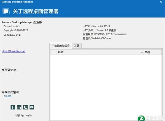Click the 类型 column header
Viewport: 165px width, 121px height.
(x=153, y=52)
